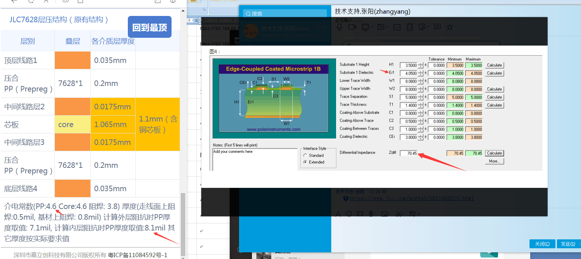Expand the screen share monitor dropdown
Image resolution: width=581 pixels, height=259 pixels.
point(372,27)
